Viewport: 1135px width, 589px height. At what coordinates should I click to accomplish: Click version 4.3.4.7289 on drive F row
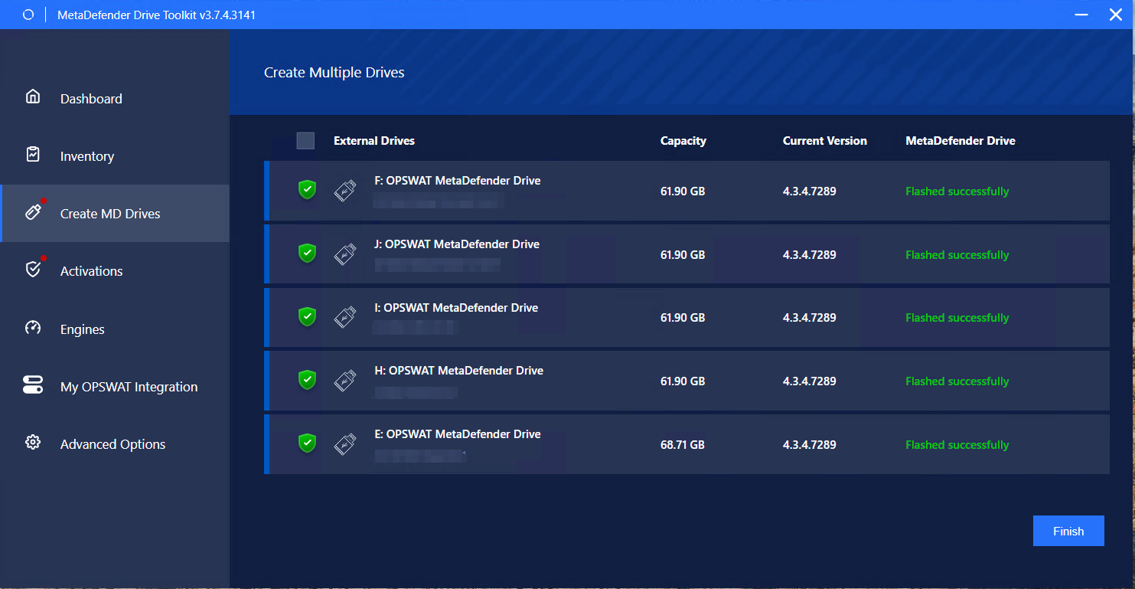click(x=810, y=191)
